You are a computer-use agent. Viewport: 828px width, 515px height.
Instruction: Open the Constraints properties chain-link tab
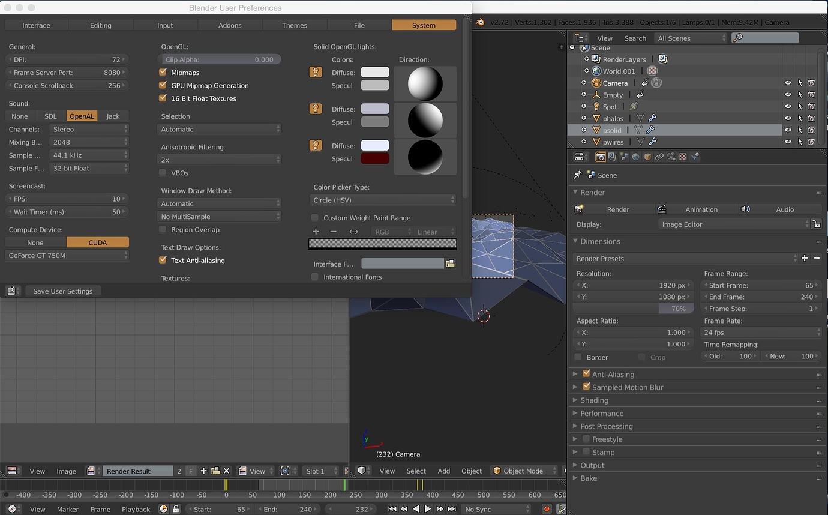[x=659, y=157]
